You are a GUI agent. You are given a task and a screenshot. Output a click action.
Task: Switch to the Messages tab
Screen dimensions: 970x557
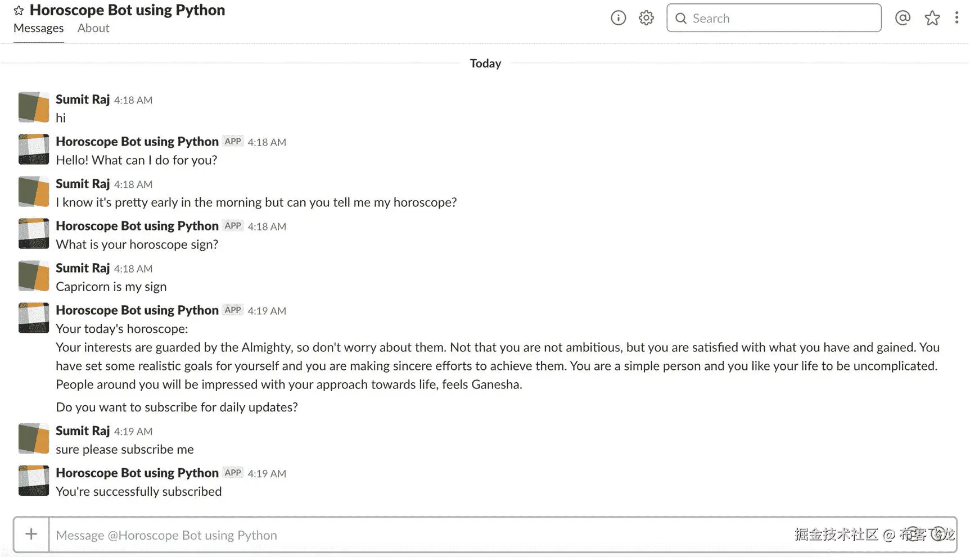coord(38,28)
